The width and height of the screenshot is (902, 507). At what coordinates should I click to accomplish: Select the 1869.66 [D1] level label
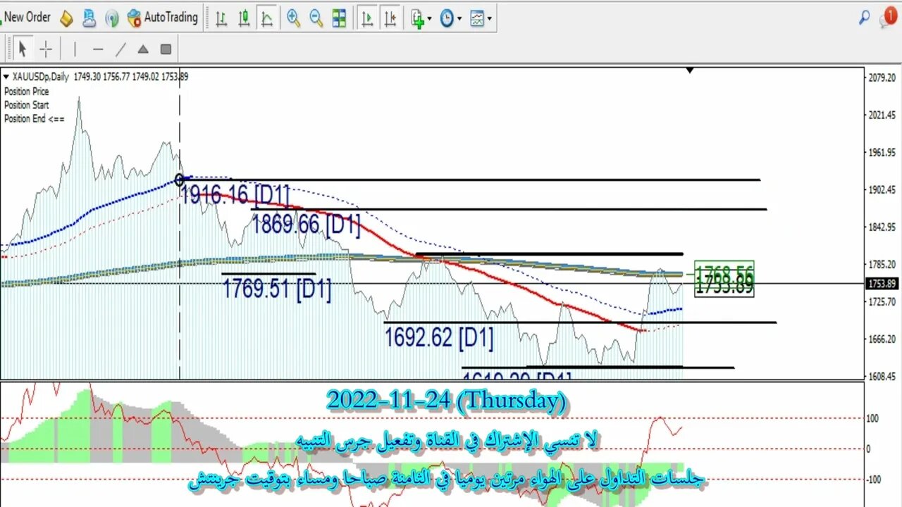tap(306, 225)
